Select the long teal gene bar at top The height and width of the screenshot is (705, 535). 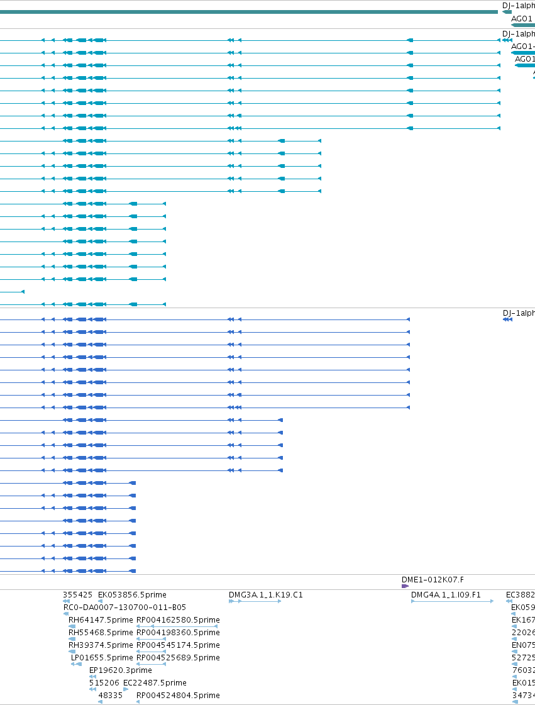tap(249, 12)
